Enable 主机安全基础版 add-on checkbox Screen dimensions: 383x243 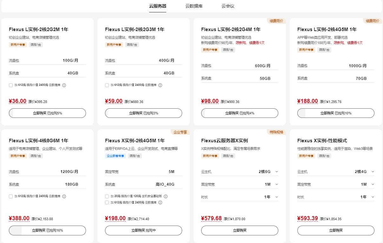[x=107, y=196]
